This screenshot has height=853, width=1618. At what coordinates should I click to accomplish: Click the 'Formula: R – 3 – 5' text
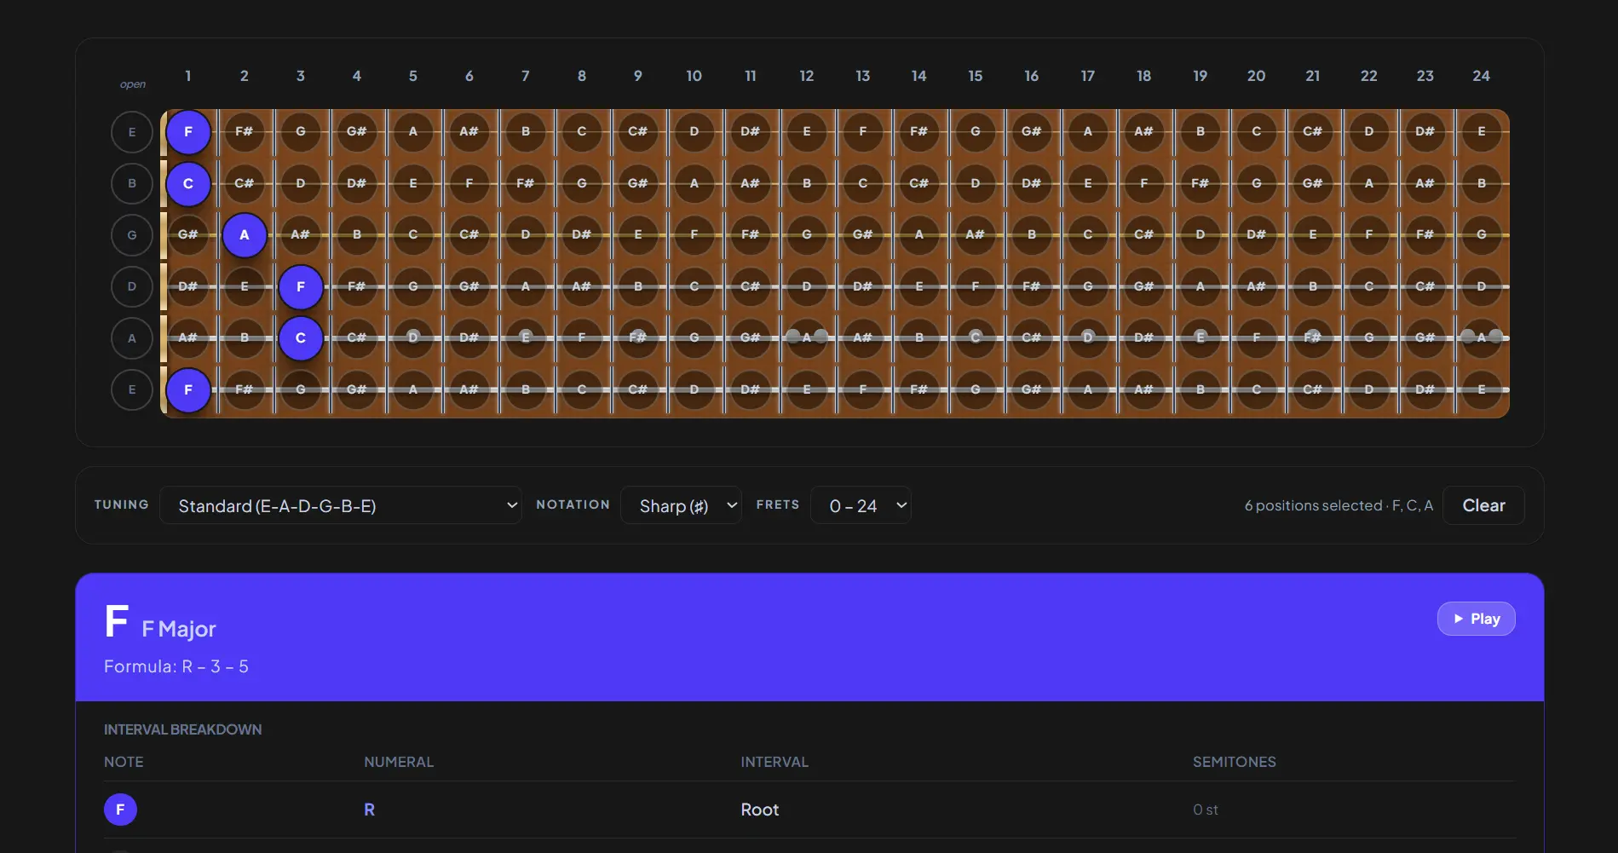point(176,666)
